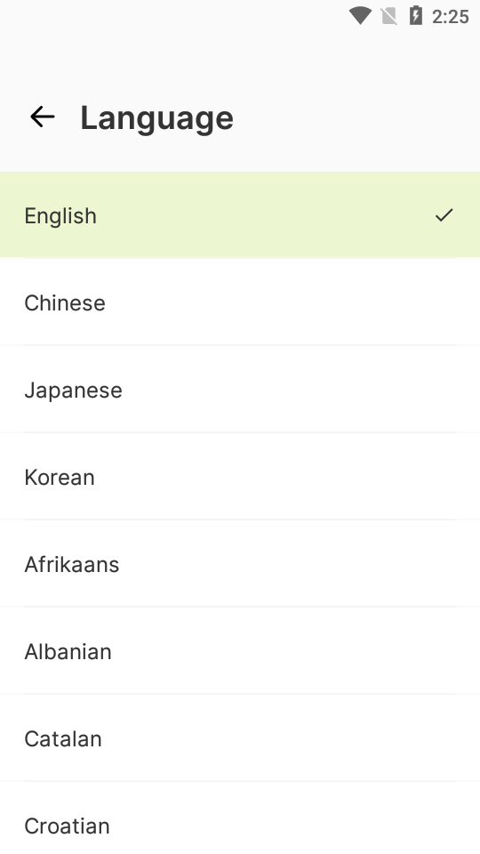Screen dimensions: 480x854
Task: Tap the blank area beside Catalan
Action: click(291, 737)
